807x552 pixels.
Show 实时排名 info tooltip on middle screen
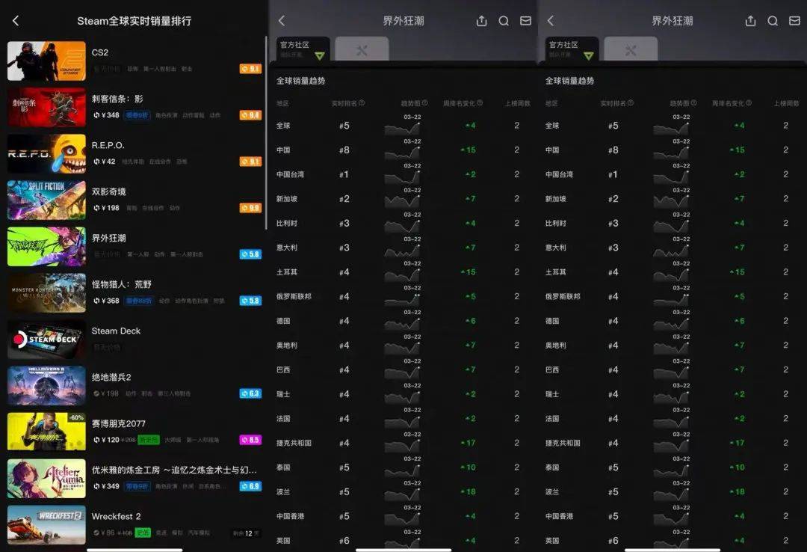coord(362,102)
